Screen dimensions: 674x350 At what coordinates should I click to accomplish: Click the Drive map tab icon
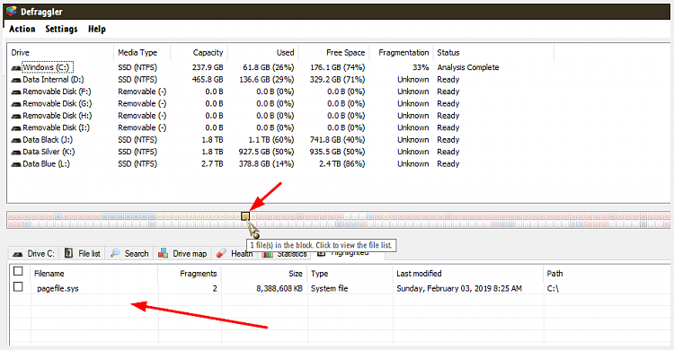163,253
